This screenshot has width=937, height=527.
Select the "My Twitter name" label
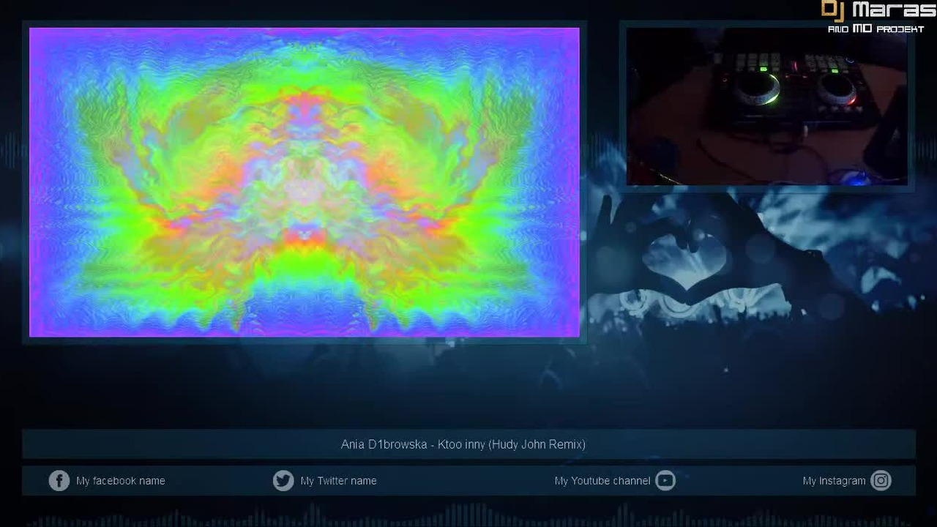[x=338, y=481]
